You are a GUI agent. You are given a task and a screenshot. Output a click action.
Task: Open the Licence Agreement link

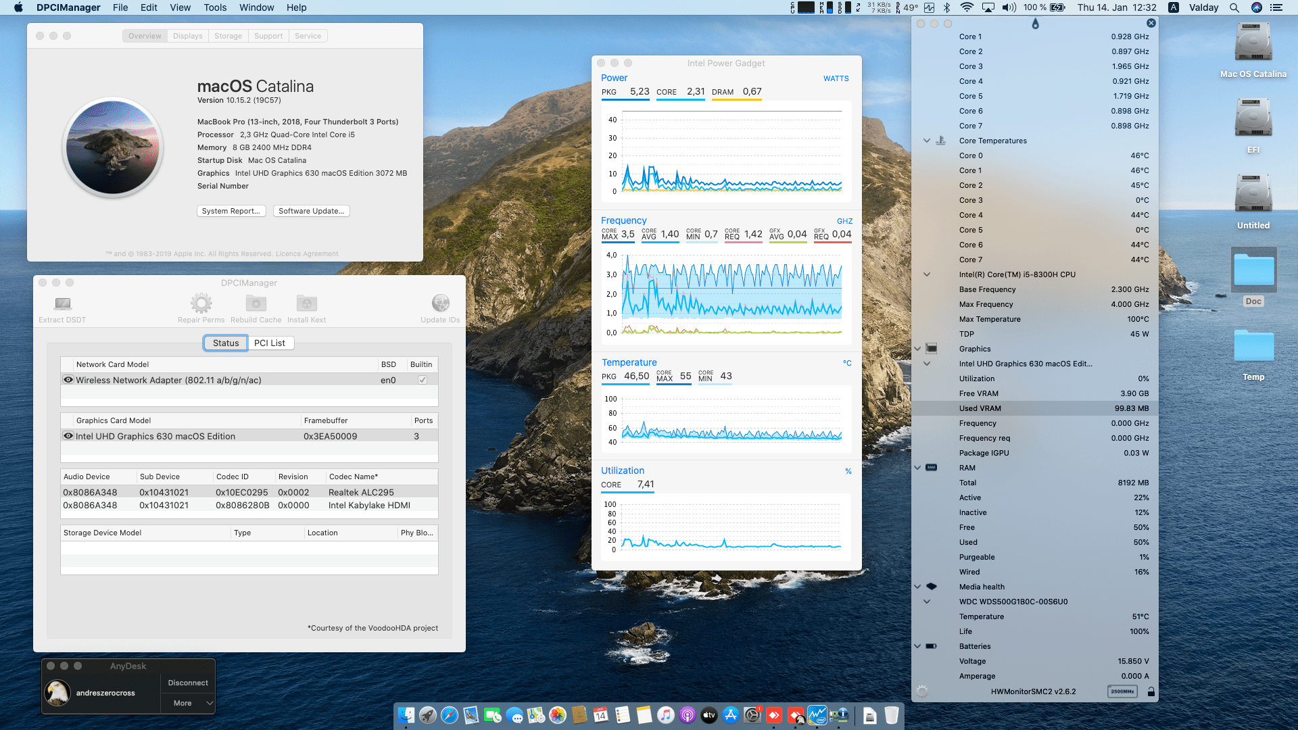point(307,254)
